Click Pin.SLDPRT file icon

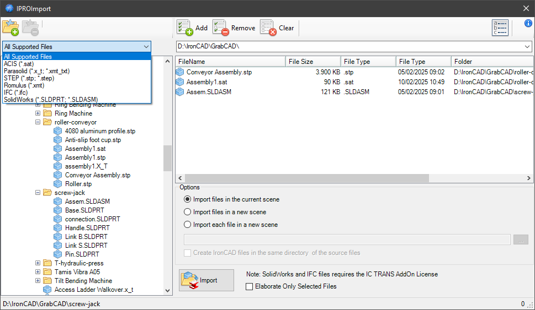57,254
